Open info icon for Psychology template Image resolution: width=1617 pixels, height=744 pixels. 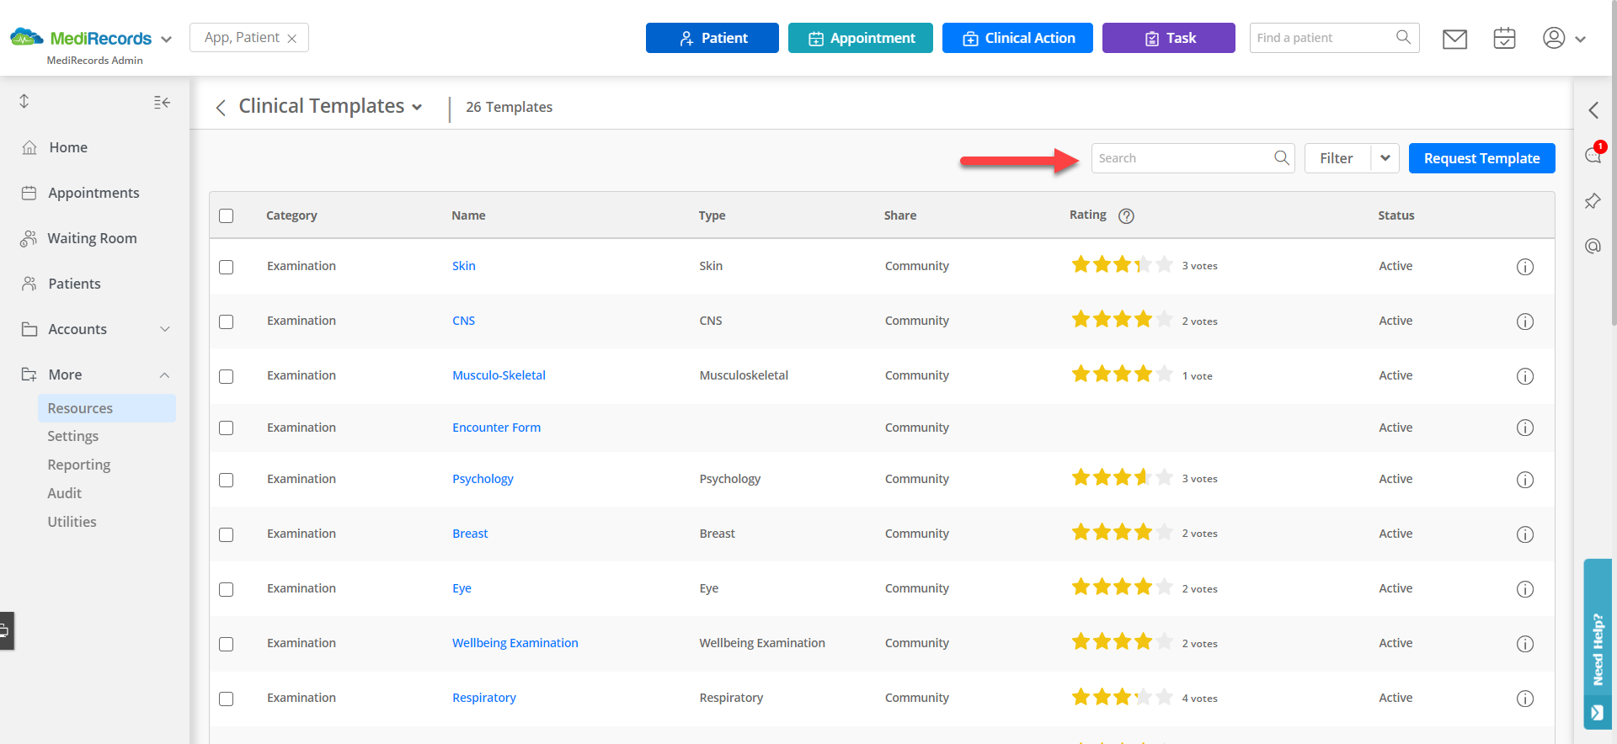(1525, 480)
